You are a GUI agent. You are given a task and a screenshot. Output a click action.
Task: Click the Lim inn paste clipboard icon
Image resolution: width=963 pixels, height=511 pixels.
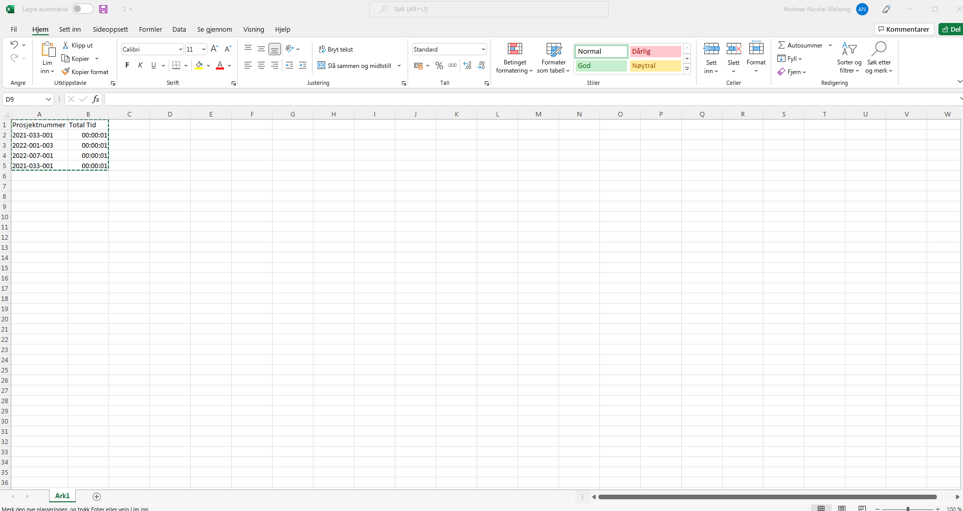(48, 50)
